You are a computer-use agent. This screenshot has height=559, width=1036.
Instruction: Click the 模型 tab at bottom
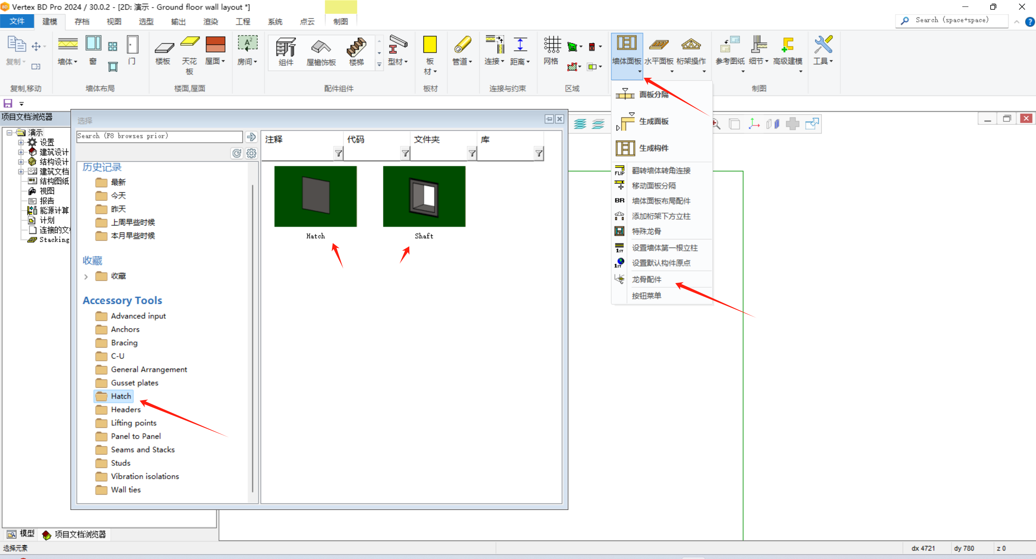pyautogui.click(x=21, y=534)
